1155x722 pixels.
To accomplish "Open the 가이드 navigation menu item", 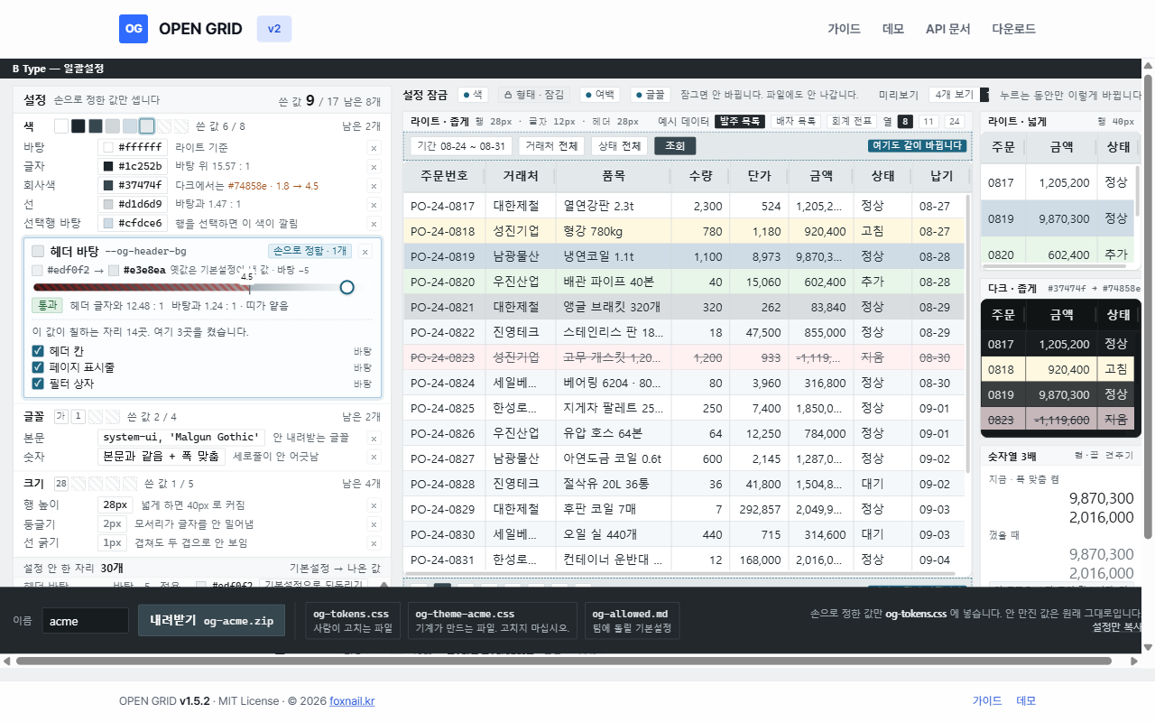I will tap(844, 29).
